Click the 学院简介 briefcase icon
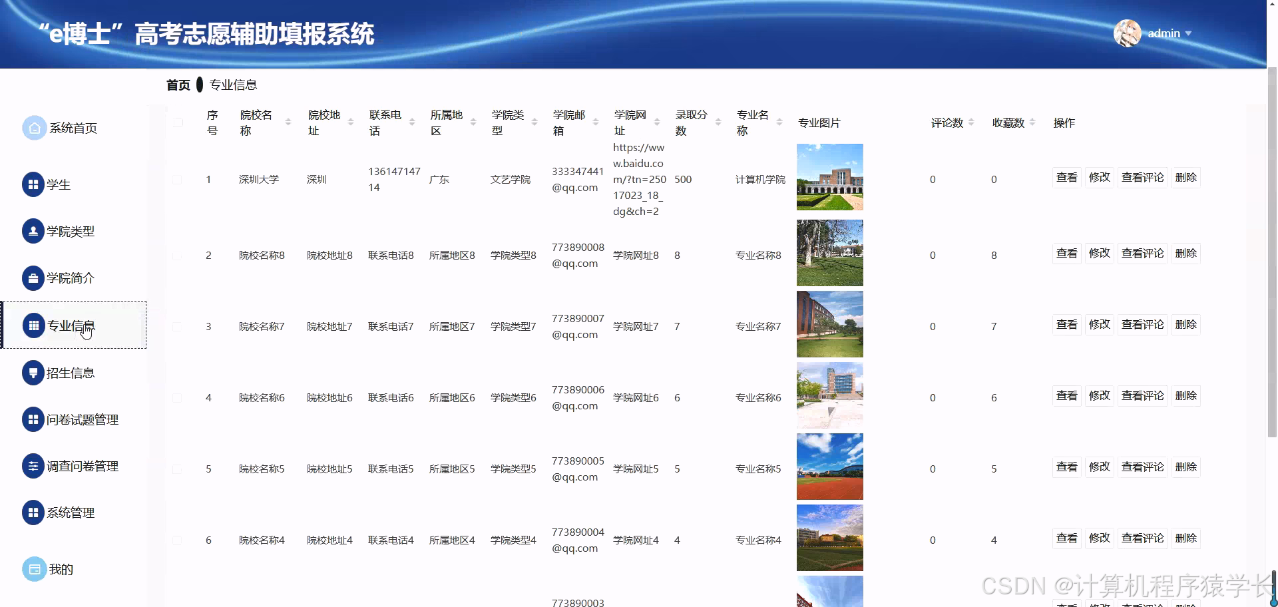The width and height of the screenshot is (1278, 607). 33,278
